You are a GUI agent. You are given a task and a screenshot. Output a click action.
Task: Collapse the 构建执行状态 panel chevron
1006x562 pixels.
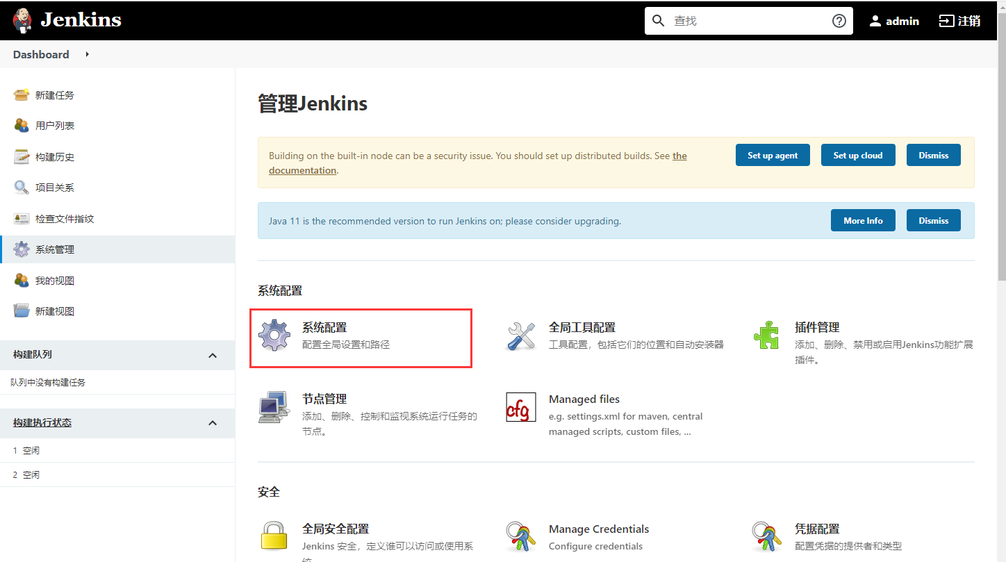(213, 423)
